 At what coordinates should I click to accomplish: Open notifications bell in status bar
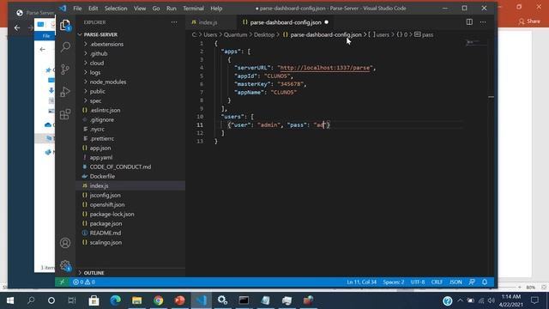(485, 282)
